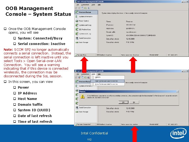Open File menu in upper console
This screenshot has height=142, width=189.
pos(78,5)
